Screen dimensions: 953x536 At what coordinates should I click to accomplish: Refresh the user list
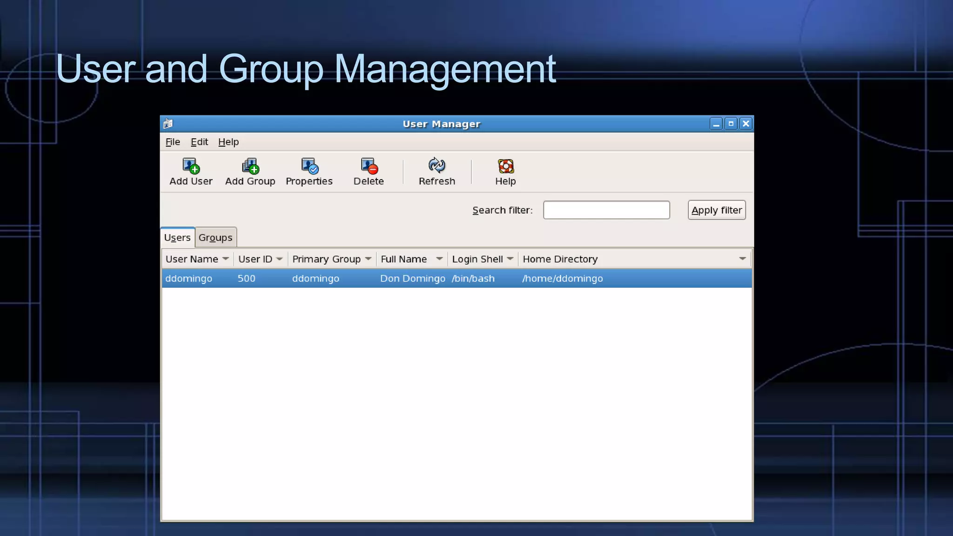point(436,166)
